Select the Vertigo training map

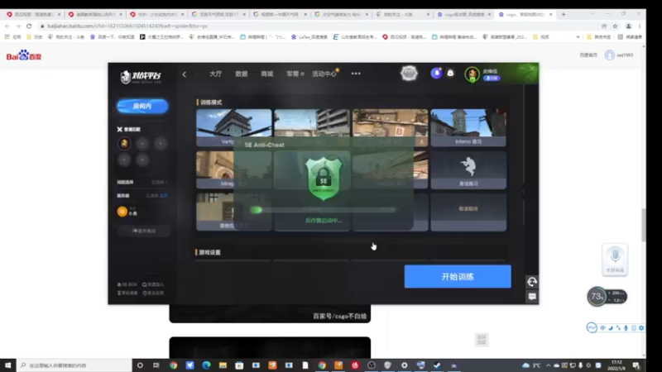point(233,128)
